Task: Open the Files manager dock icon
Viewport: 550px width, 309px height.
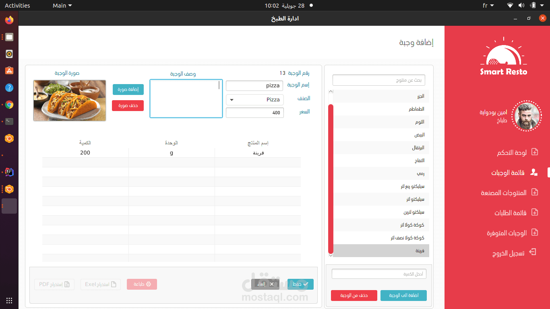Action: [9, 37]
